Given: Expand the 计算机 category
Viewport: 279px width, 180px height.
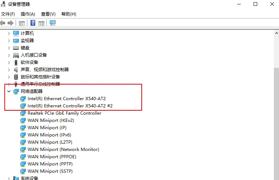Looking at the screenshot, I should tap(9, 33).
